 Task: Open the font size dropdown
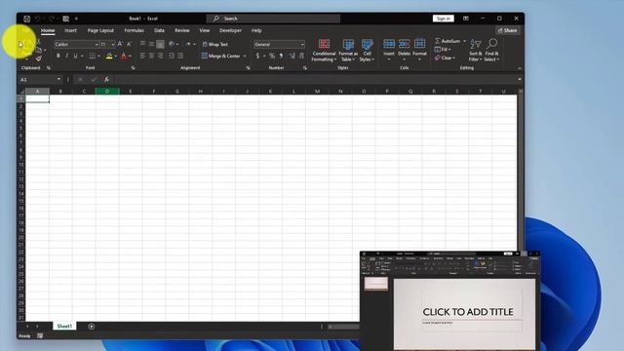coord(113,44)
